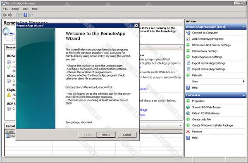The image size is (248, 163).
Task: Click the Create .rdp File icon
Action: pos(188,119)
